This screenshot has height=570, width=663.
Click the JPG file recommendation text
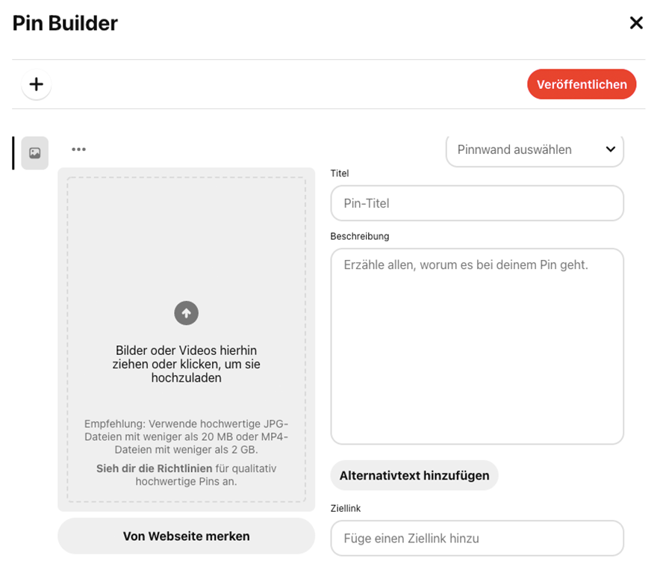coord(187,437)
